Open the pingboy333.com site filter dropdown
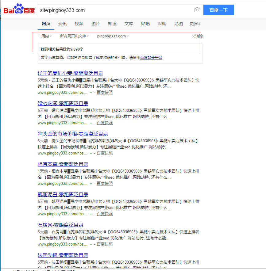This screenshot has width=266, height=271. [x=113, y=36]
